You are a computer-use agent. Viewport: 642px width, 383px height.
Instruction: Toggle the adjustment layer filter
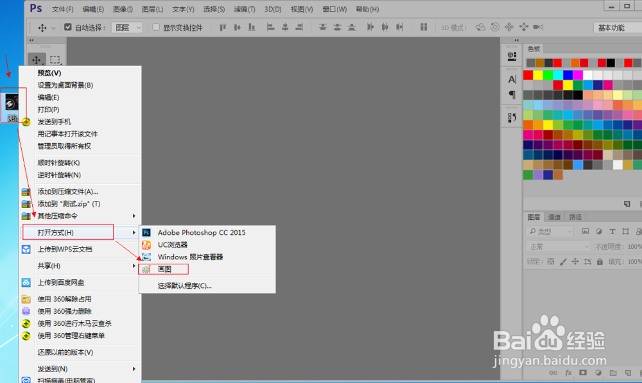pos(599,232)
